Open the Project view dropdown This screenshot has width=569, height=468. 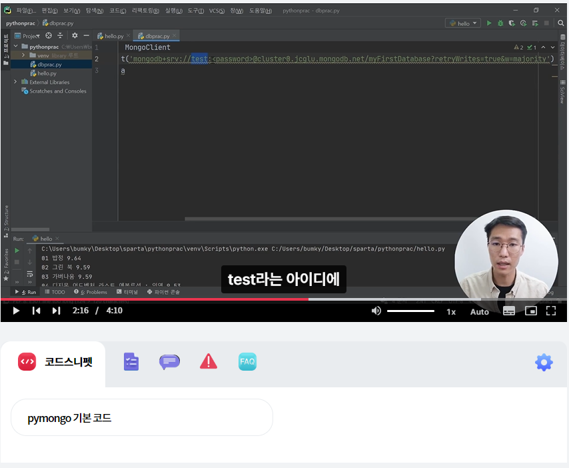tap(27, 35)
